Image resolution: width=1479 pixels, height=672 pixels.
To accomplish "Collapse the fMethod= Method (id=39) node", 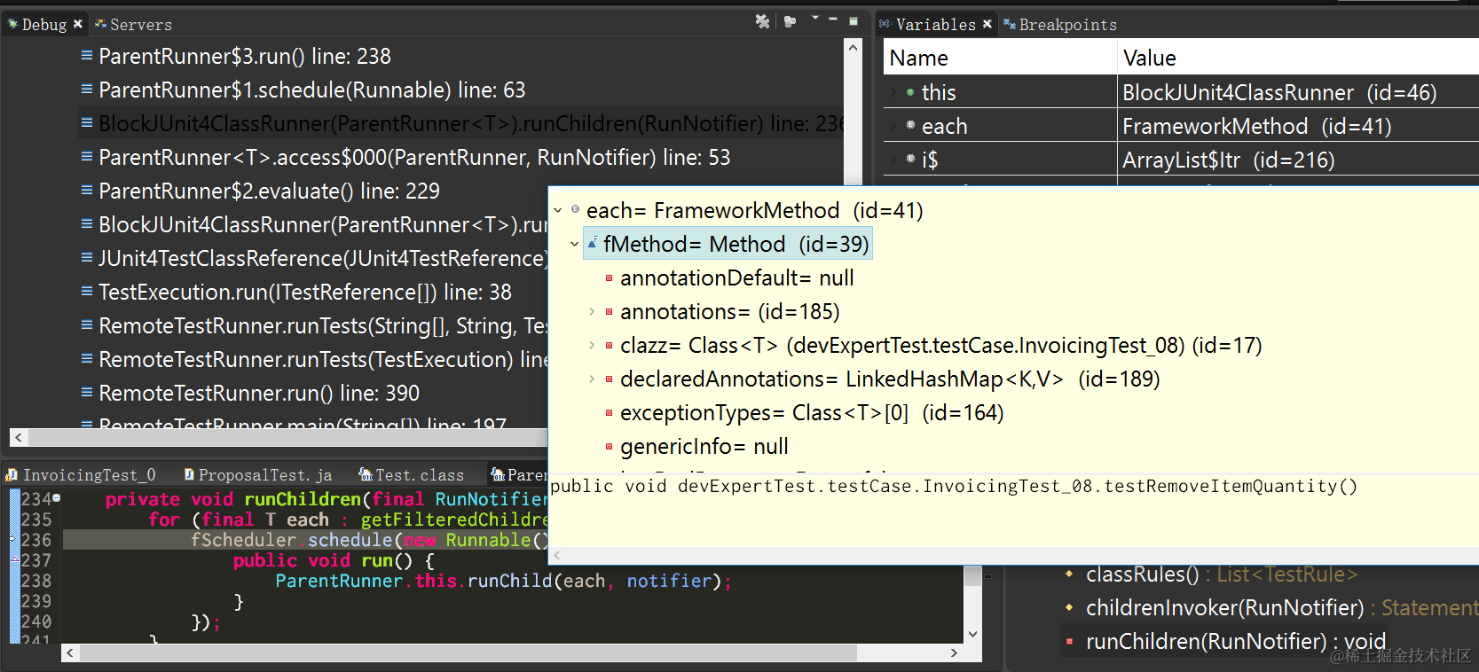I will click(575, 244).
